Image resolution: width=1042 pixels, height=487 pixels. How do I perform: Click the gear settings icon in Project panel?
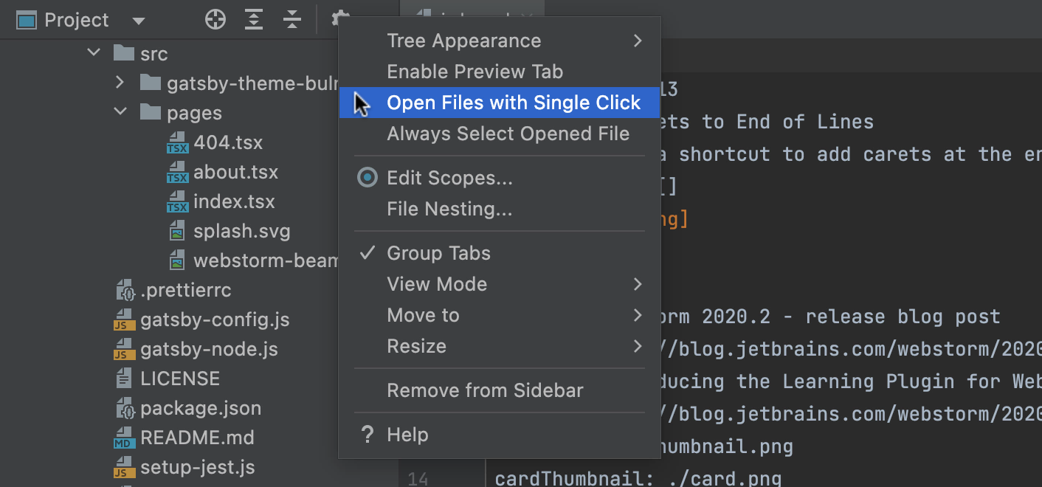click(x=338, y=18)
